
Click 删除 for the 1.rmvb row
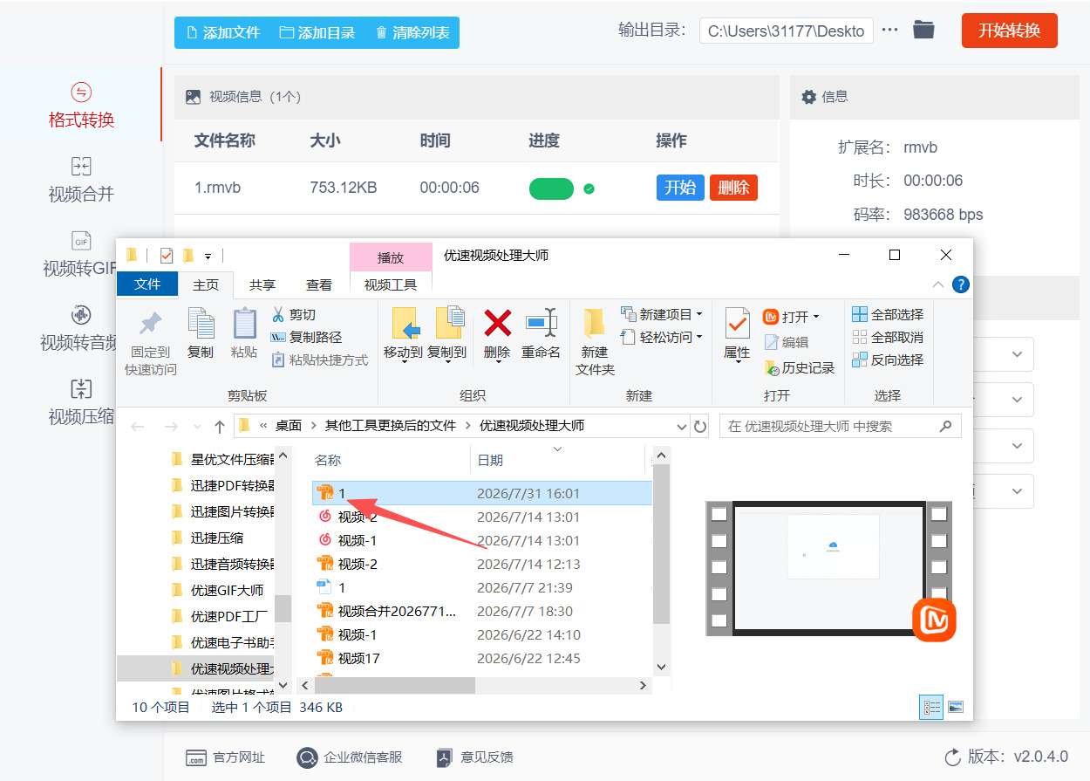[733, 188]
